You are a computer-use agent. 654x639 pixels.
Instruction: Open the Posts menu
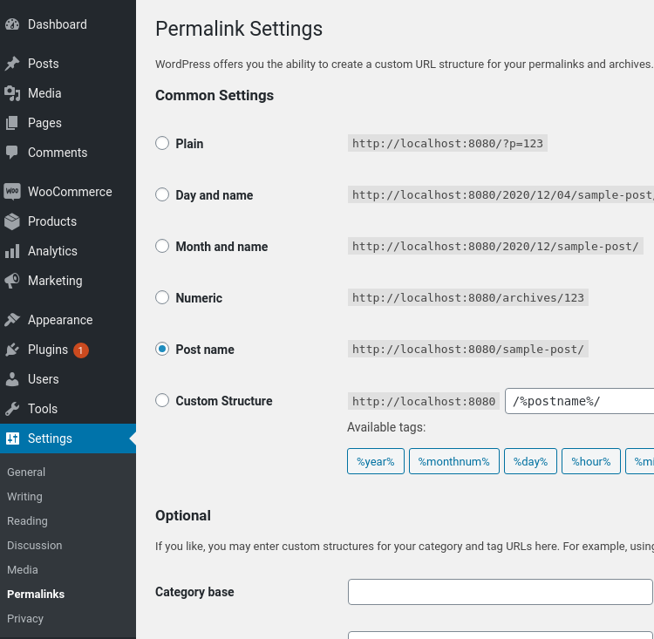point(68,64)
